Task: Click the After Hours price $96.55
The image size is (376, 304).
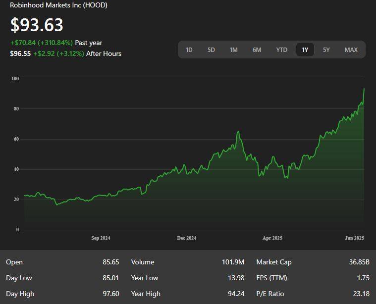Action: coord(20,53)
